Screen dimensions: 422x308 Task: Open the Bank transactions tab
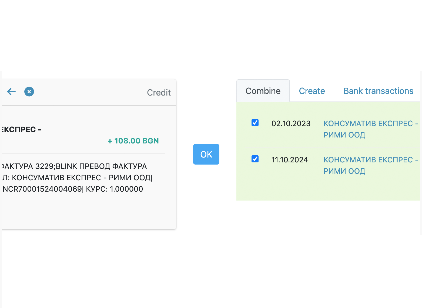click(x=378, y=91)
